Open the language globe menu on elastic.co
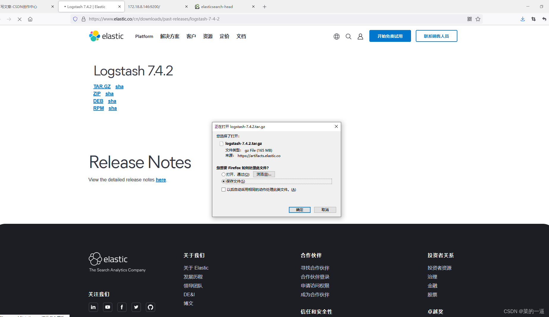This screenshot has width=549, height=317. coord(336,36)
